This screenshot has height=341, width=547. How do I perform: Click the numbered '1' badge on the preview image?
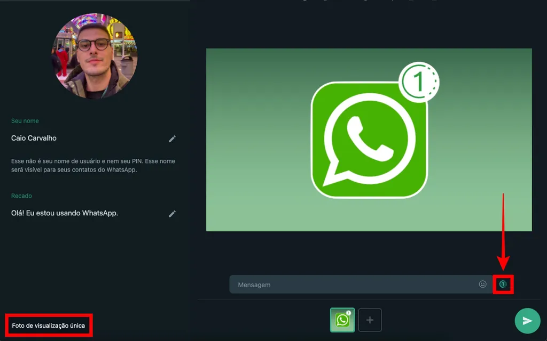click(x=419, y=82)
